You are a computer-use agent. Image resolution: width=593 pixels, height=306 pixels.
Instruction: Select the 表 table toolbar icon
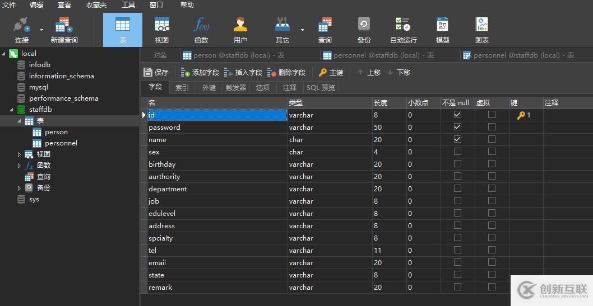(123, 30)
